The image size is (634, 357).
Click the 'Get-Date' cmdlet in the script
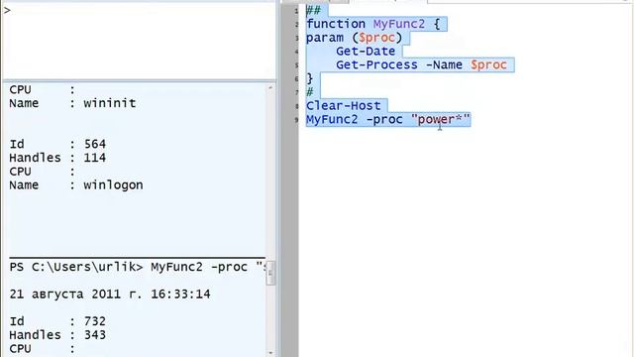(366, 52)
